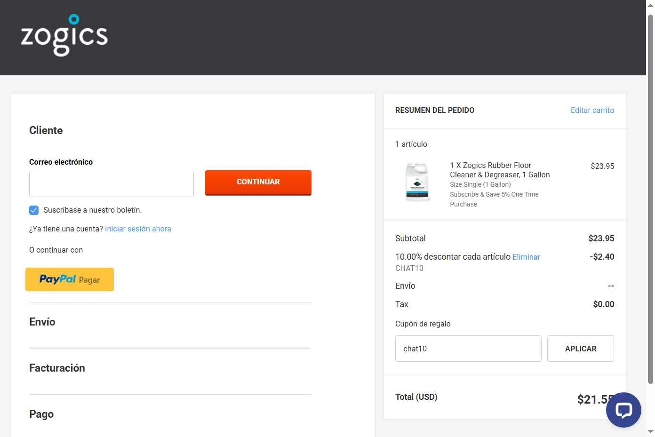Open the Iniciar sesión ahora link
Screen dimensions: 655x437
tap(138, 229)
